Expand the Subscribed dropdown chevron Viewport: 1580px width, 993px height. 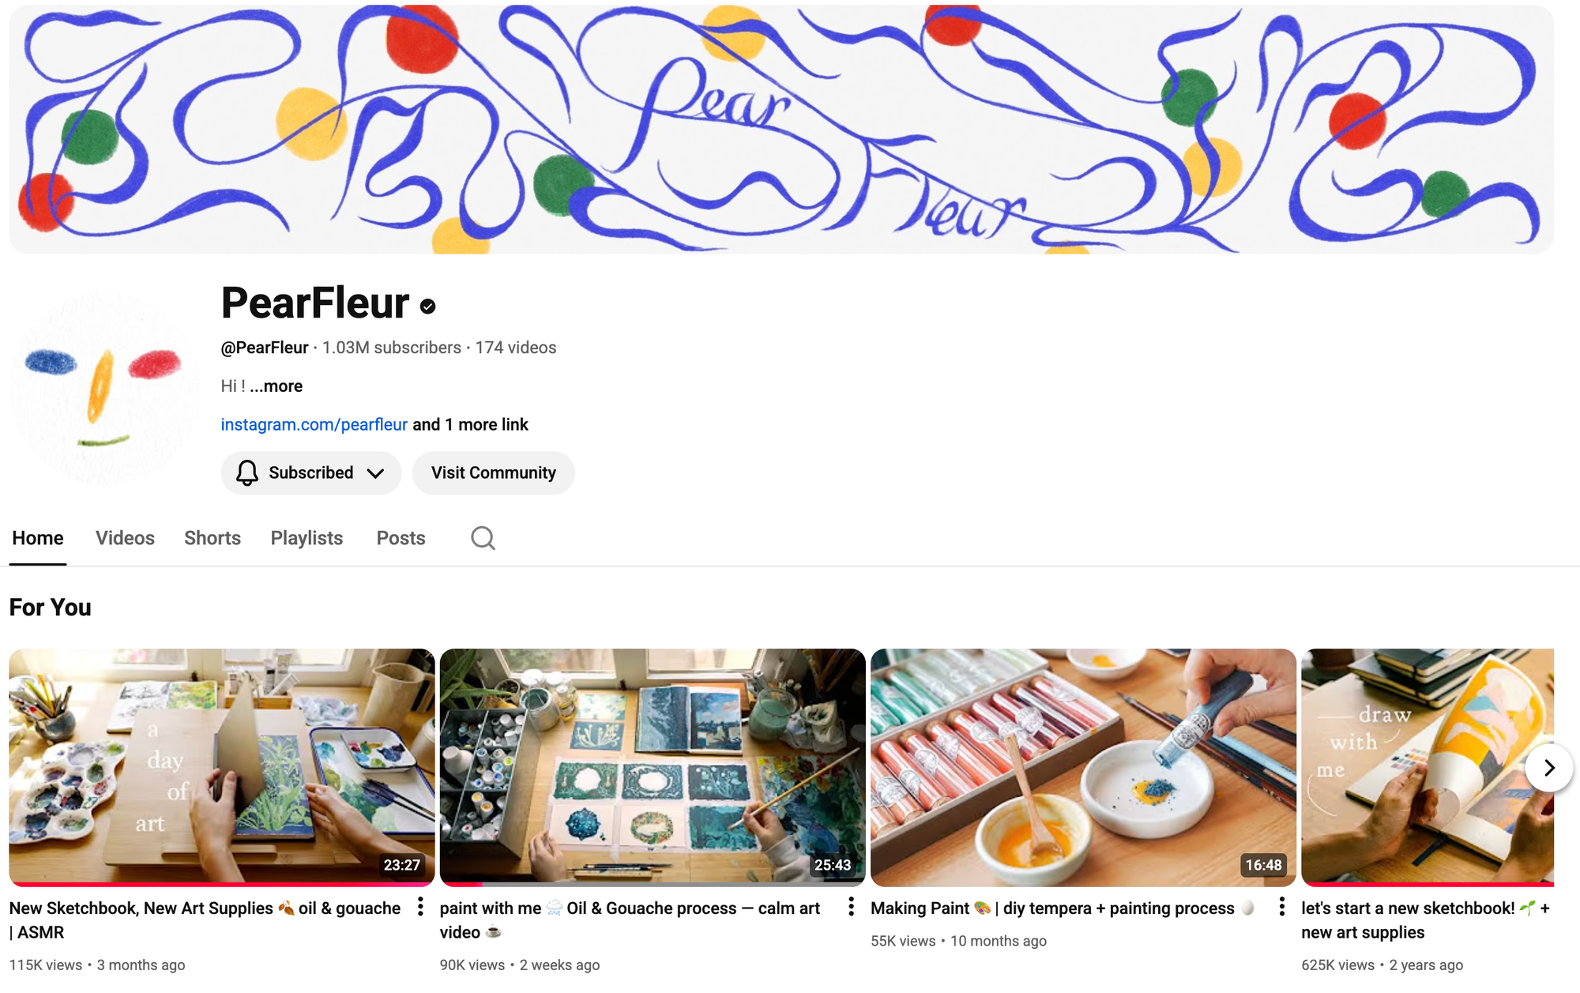tap(375, 473)
